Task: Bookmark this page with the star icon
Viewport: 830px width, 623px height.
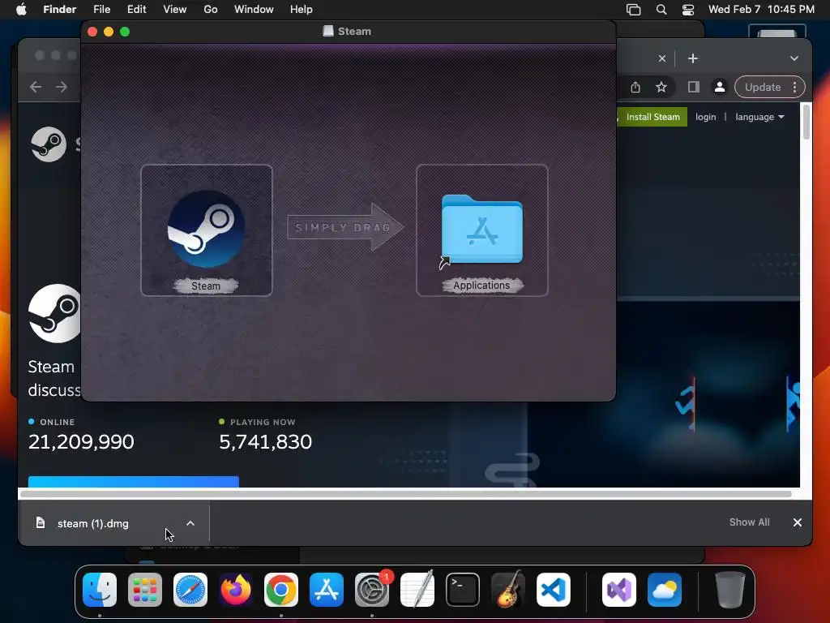Action: tap(661, 87)
